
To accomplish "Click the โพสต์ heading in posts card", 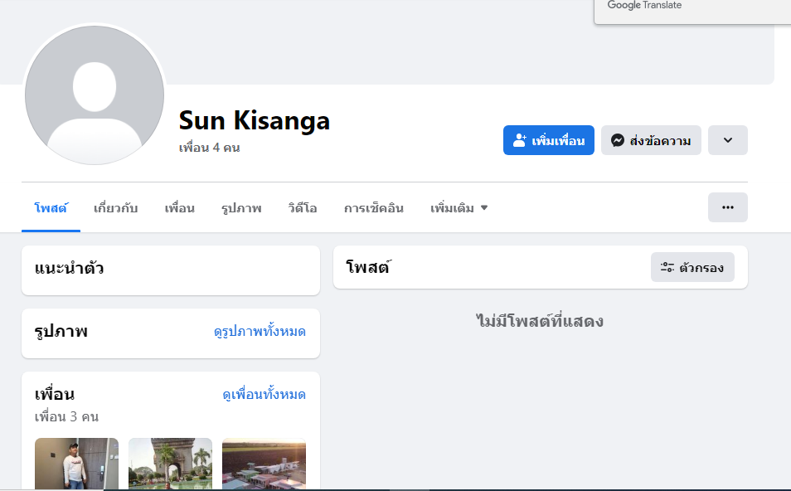I will click(x=368, y=267).
